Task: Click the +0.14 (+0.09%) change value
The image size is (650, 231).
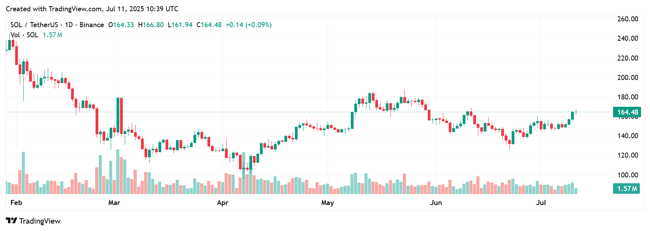Action: (x=249, y=25)
